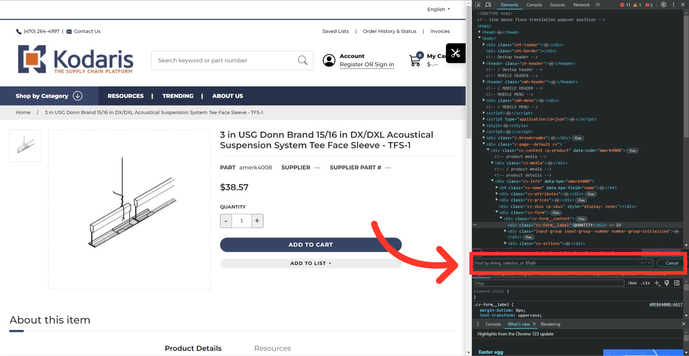
Task: Switch to the Sources tab
Action: [x=557, y=5]
